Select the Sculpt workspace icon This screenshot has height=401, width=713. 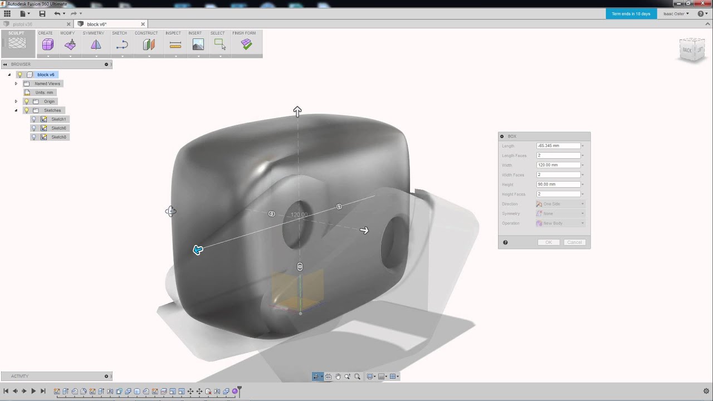17,43
